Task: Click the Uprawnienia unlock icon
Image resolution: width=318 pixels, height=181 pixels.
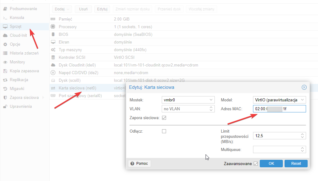Action: [x=5, y=107]
